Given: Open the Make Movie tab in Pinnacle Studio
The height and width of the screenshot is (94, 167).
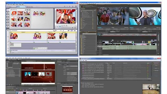Looking at the screenshot, I should (x=30, y=7).
